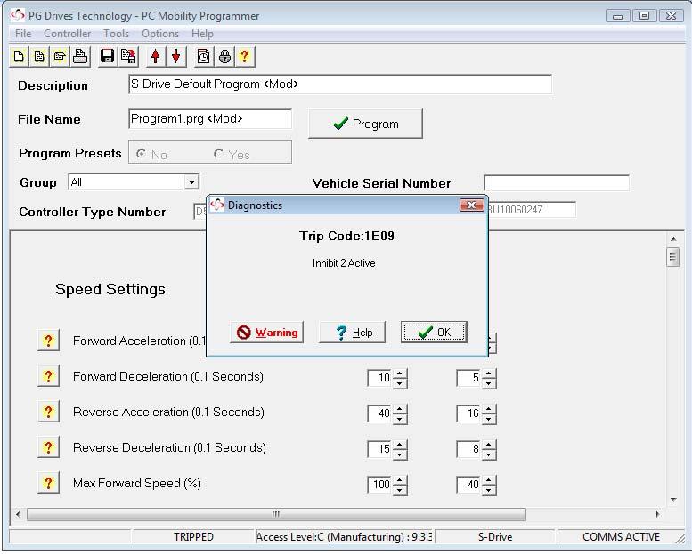This screenshot has width=692, height=554.
Task: Decrease Forward Deceleration first value of 10
Action: click(x=399, y=383)
